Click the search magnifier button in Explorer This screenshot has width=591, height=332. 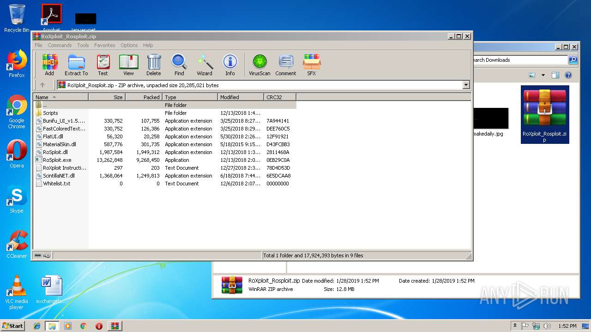[x=573, y=60]
